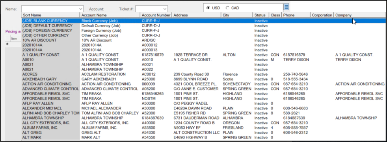Sort by the Account Number column header
This screenshot has height=142, width=387.
[x=156, y=15]
